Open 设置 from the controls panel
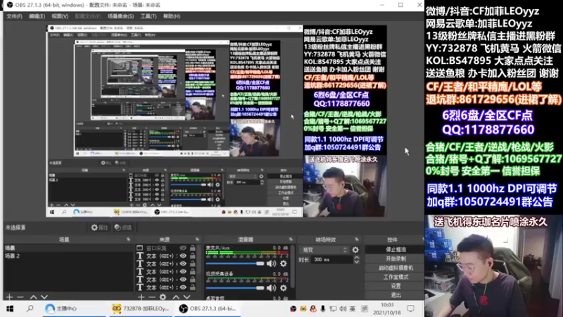This screenshot has width=563, height=317. pos(395,286)
